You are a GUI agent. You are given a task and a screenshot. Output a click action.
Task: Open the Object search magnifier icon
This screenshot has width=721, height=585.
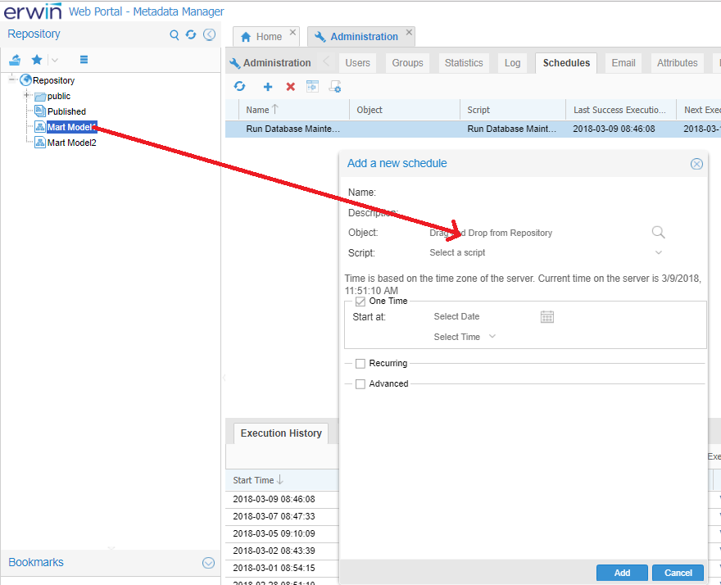point(658,232)
